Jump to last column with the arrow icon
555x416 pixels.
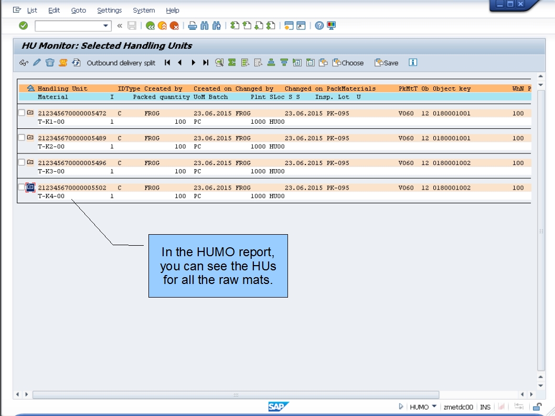206,62
